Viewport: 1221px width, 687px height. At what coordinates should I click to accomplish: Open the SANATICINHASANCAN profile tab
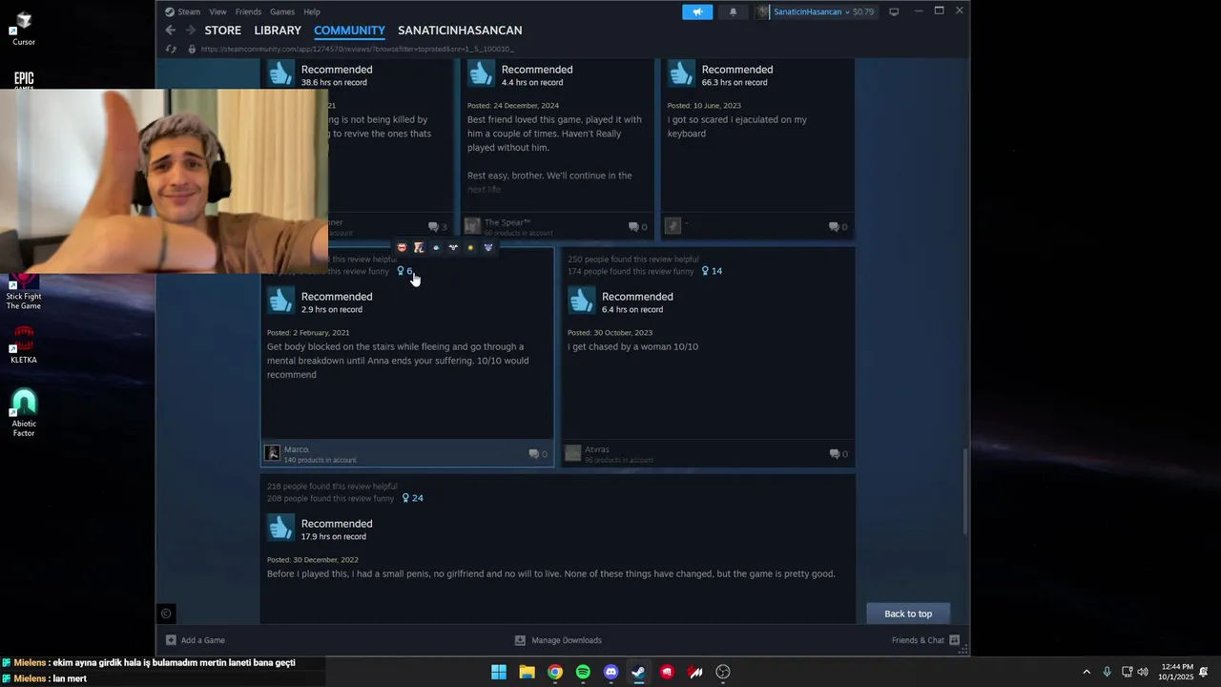[460, 31]
